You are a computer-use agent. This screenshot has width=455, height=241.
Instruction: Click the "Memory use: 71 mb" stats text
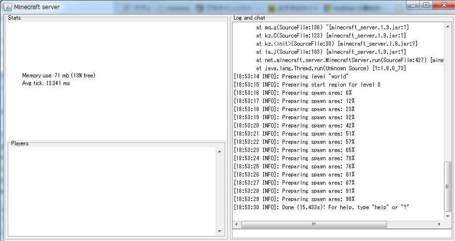point(58,76)
